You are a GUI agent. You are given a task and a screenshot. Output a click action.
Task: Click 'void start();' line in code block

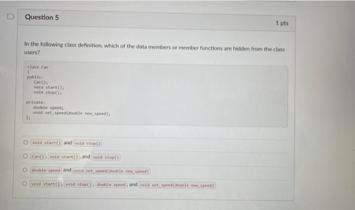(x=49, y=87)
